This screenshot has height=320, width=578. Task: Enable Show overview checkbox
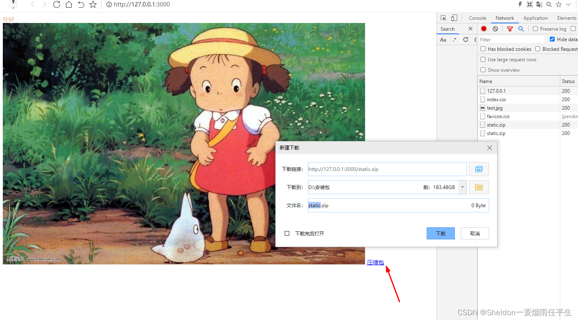[x=483, y=70]
